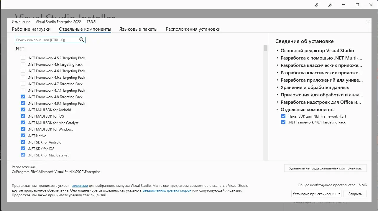Viewport: 378px width, 211px height.
Task: Disable .NET MAUI SDK for Mac Catalyst
Action: click(x=23, y=123)
